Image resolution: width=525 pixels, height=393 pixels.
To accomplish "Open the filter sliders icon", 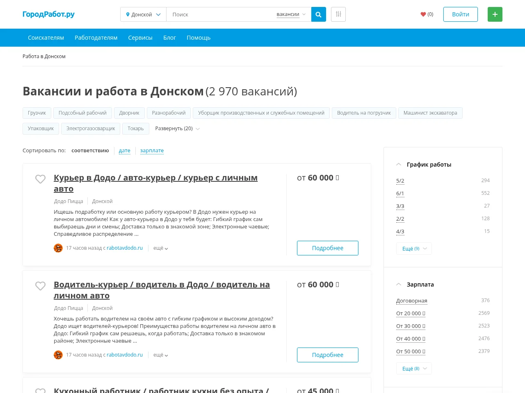I will (338, 14).
